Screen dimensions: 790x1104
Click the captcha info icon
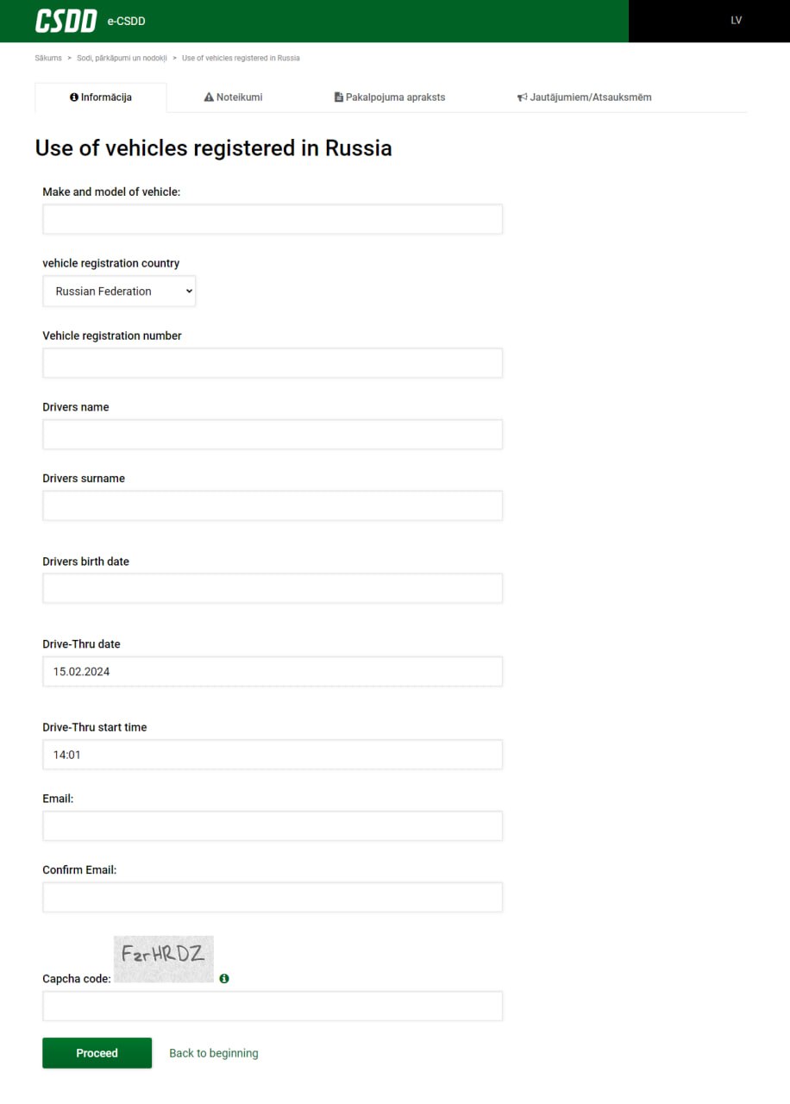click(224, 978)
